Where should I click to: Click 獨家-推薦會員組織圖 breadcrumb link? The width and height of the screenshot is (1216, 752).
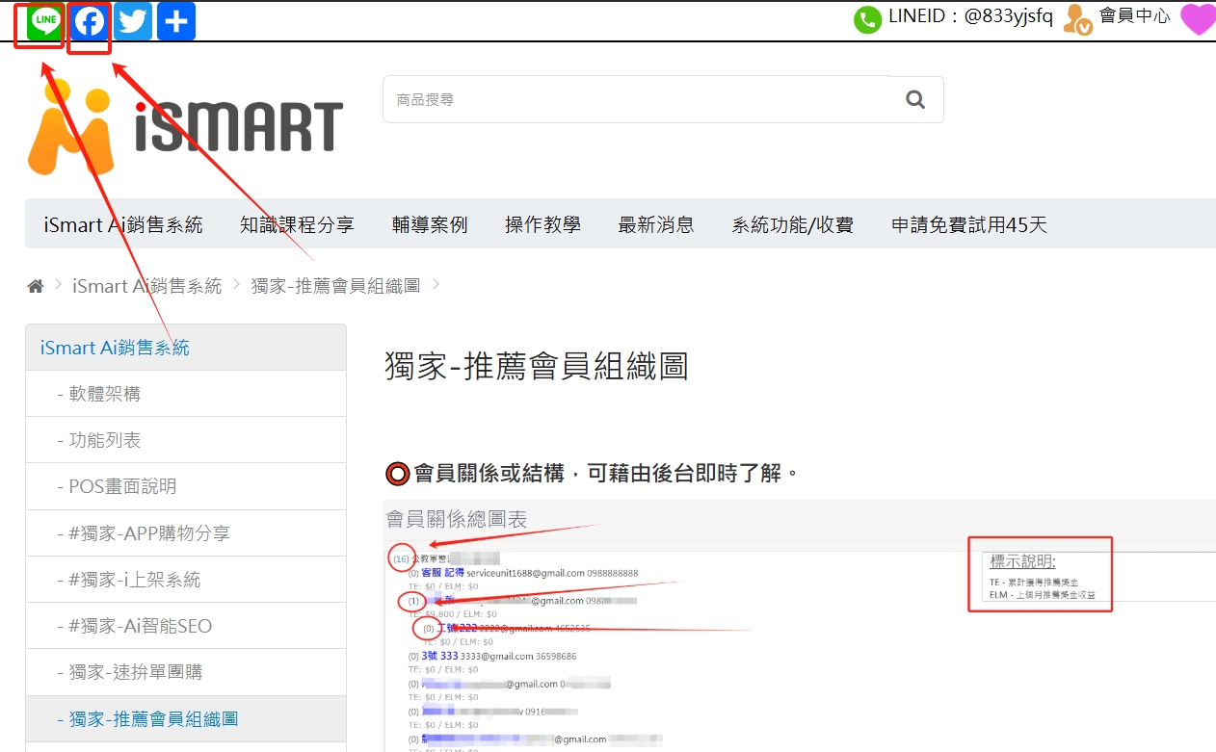point(335,286)
